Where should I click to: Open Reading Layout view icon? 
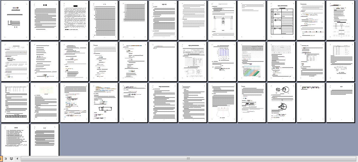pyautogui.click(x=11, y=159)
